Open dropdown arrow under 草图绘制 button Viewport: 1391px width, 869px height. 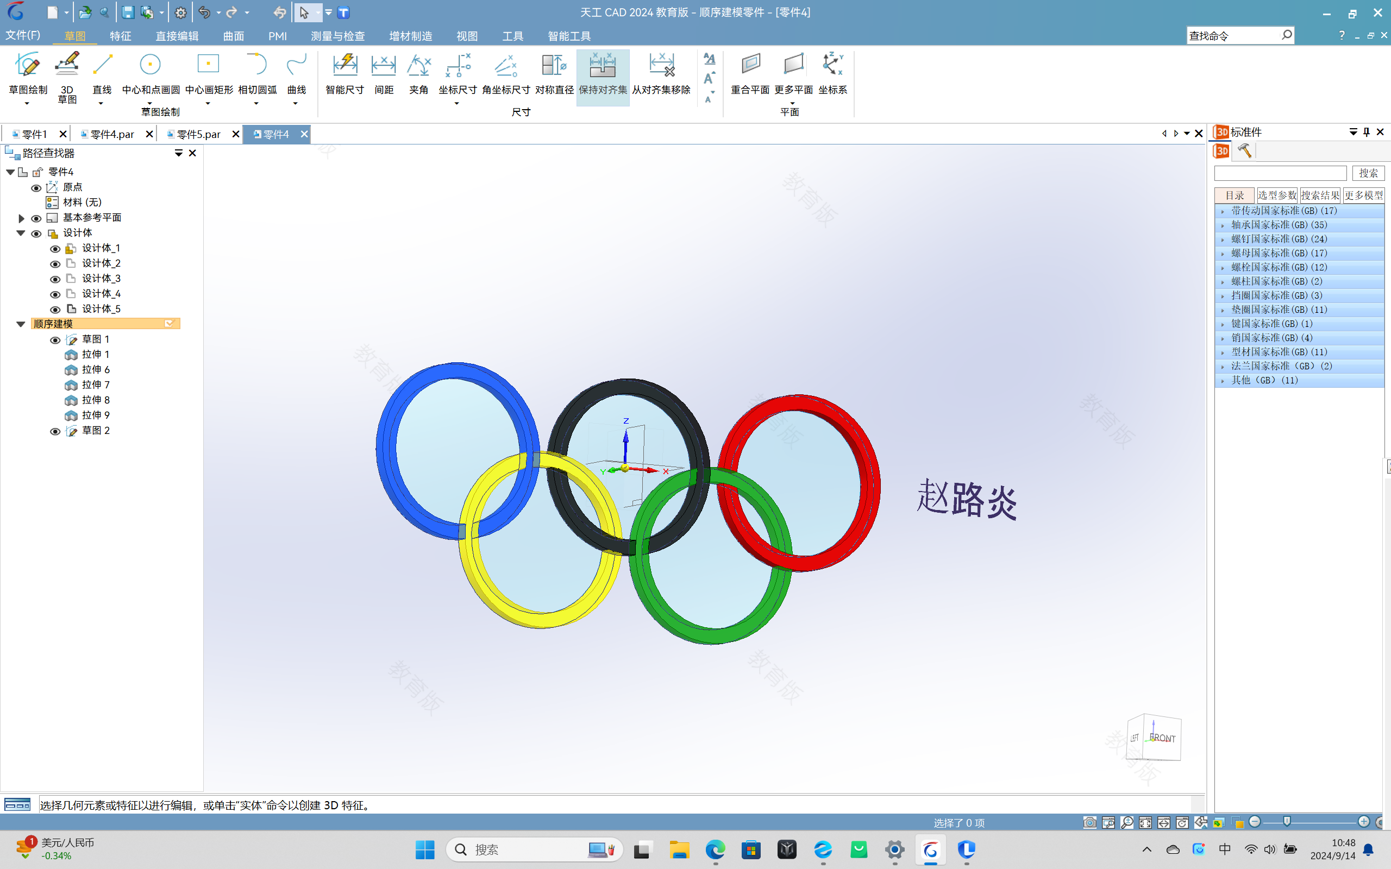tap(27, 103)
